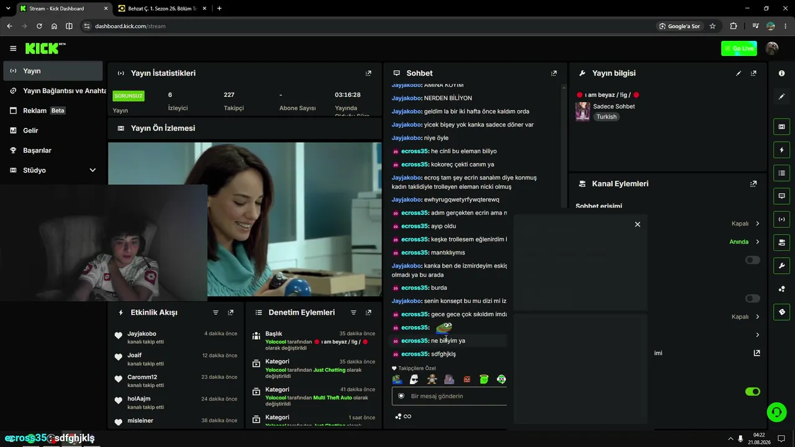Open the Windows taskbar clock
The width and height of the screenshot is (795, 447).
point(759,439)
